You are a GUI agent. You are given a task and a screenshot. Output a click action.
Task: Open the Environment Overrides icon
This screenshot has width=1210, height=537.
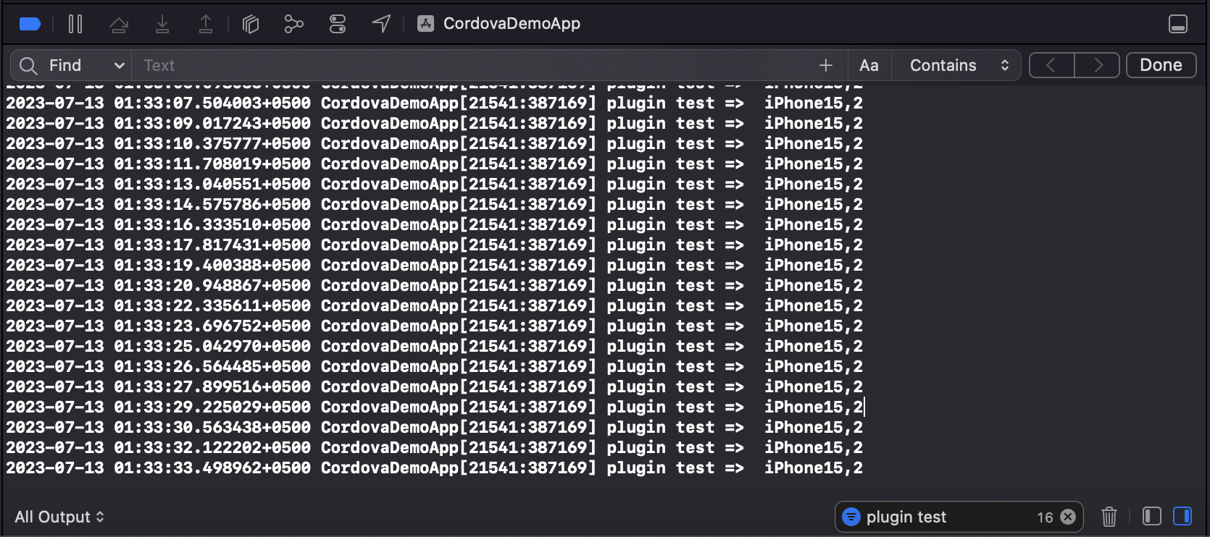coord(338,25)
